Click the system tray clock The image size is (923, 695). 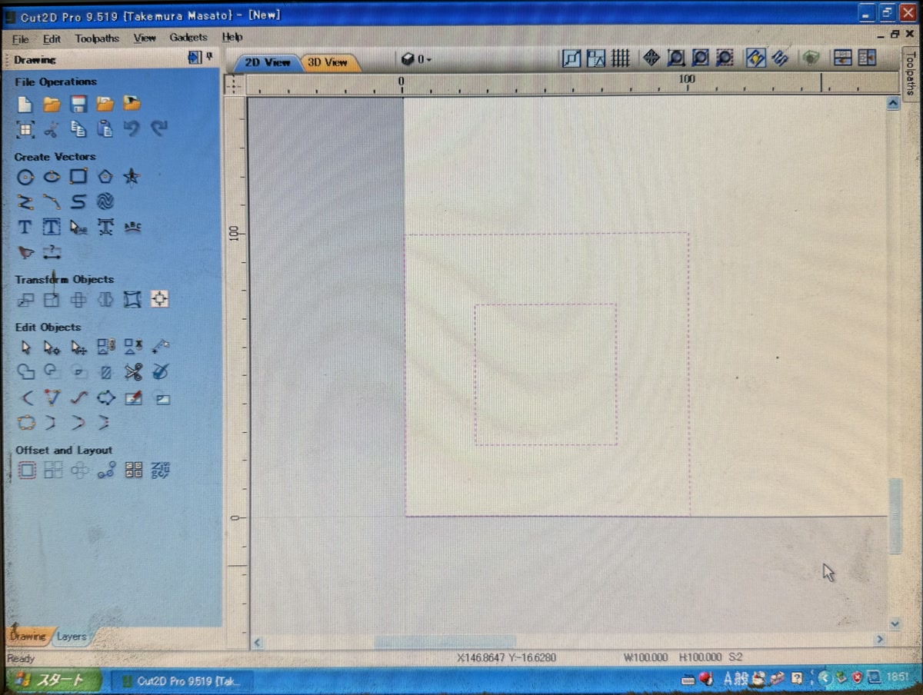(897, 678)
